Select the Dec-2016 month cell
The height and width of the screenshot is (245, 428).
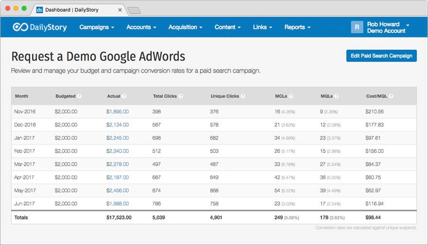click(25, 124)
